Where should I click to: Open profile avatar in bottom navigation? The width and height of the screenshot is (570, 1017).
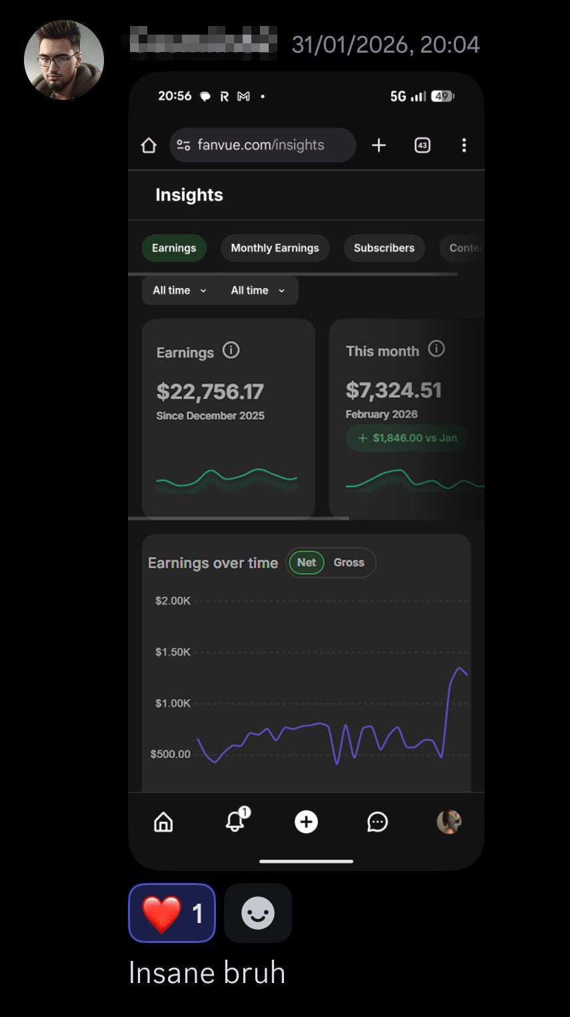[449, 822]
